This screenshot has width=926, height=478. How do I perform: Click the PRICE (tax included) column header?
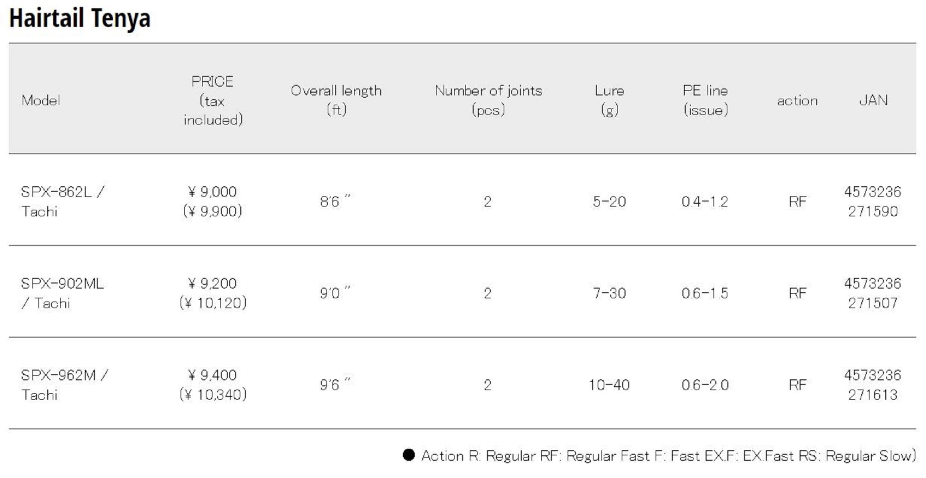click(x=213, y=101)
